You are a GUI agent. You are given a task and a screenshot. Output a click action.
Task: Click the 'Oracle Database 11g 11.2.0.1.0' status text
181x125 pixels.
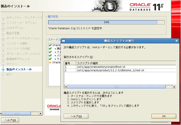(75, 28)
